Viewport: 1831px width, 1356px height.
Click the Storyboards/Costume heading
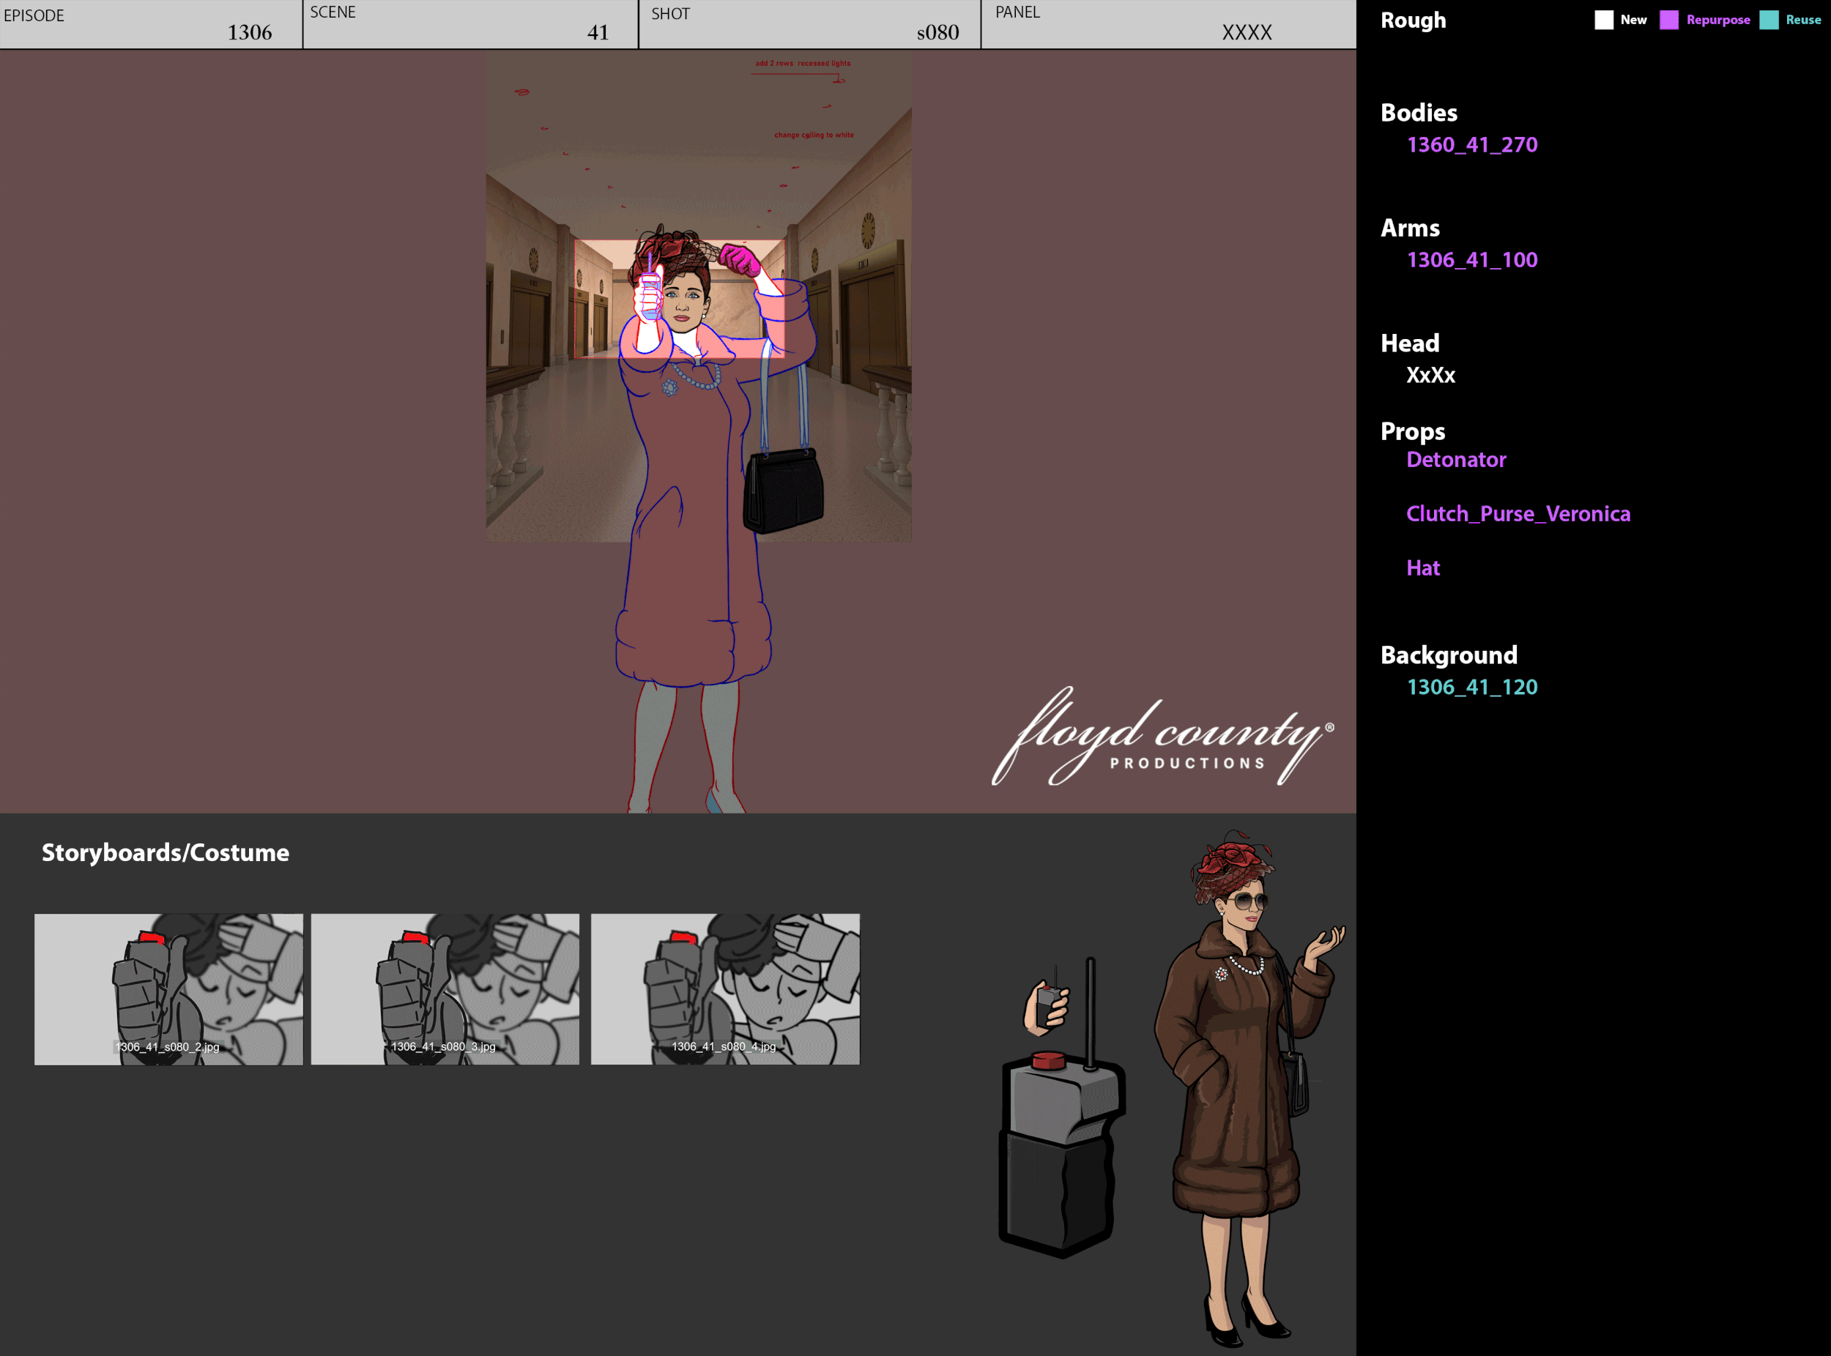tap(165, 853)
